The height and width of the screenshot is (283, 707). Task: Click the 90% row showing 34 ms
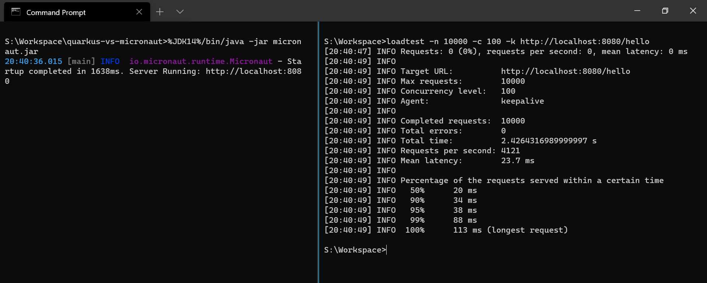[x=401, y=200]
